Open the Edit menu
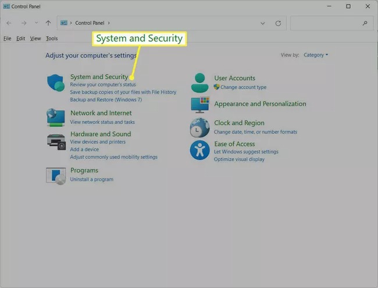The image size is (378, 288). point(21,38)
